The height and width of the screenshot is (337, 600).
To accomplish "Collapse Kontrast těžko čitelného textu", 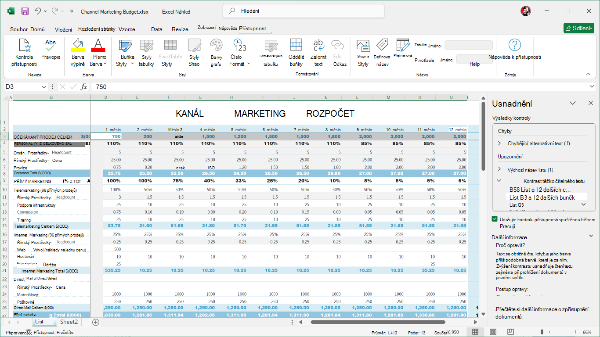I will (x=499, y=180).
